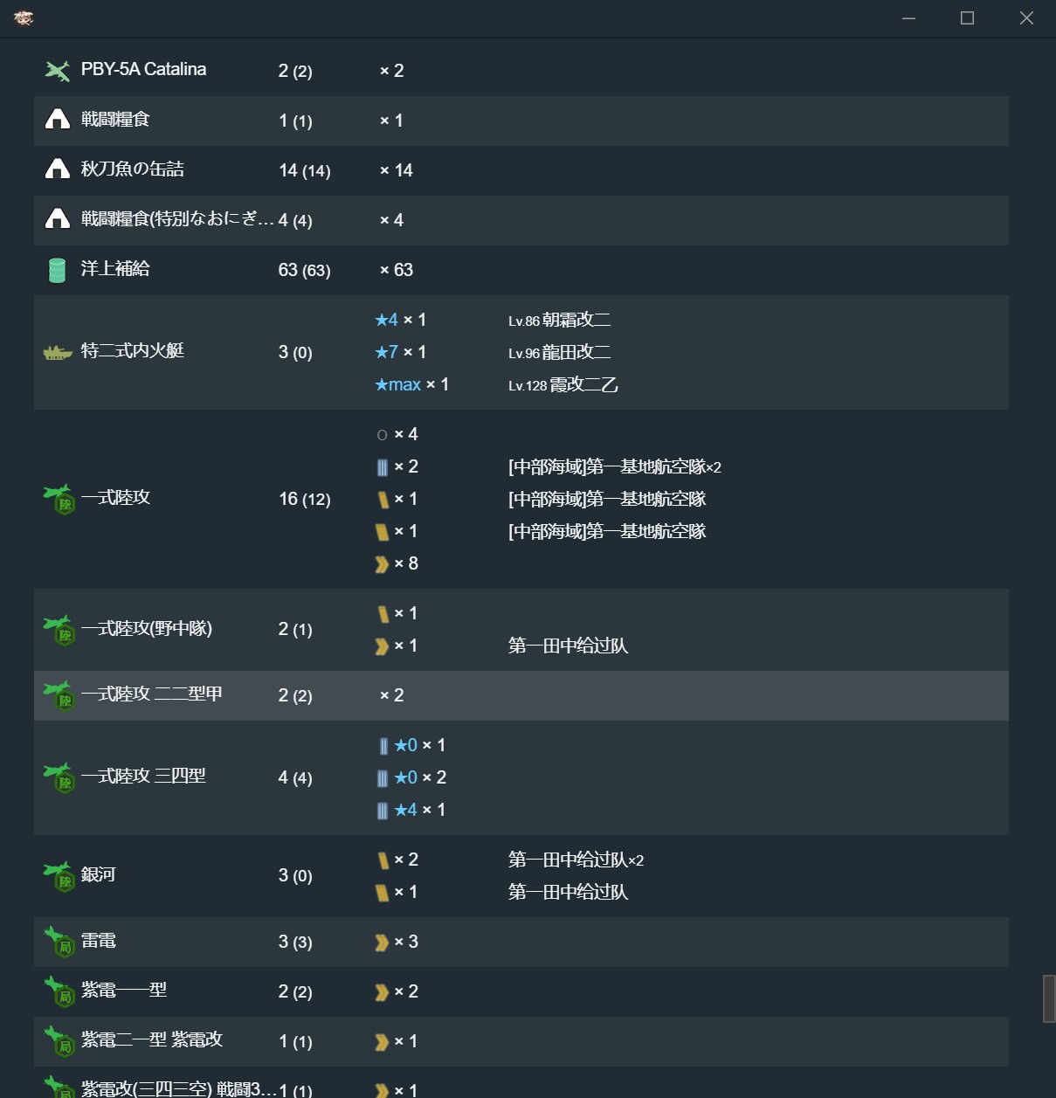Minimize the window
This screenshot has height=1098, width=1056.
[x=908, y=18]
